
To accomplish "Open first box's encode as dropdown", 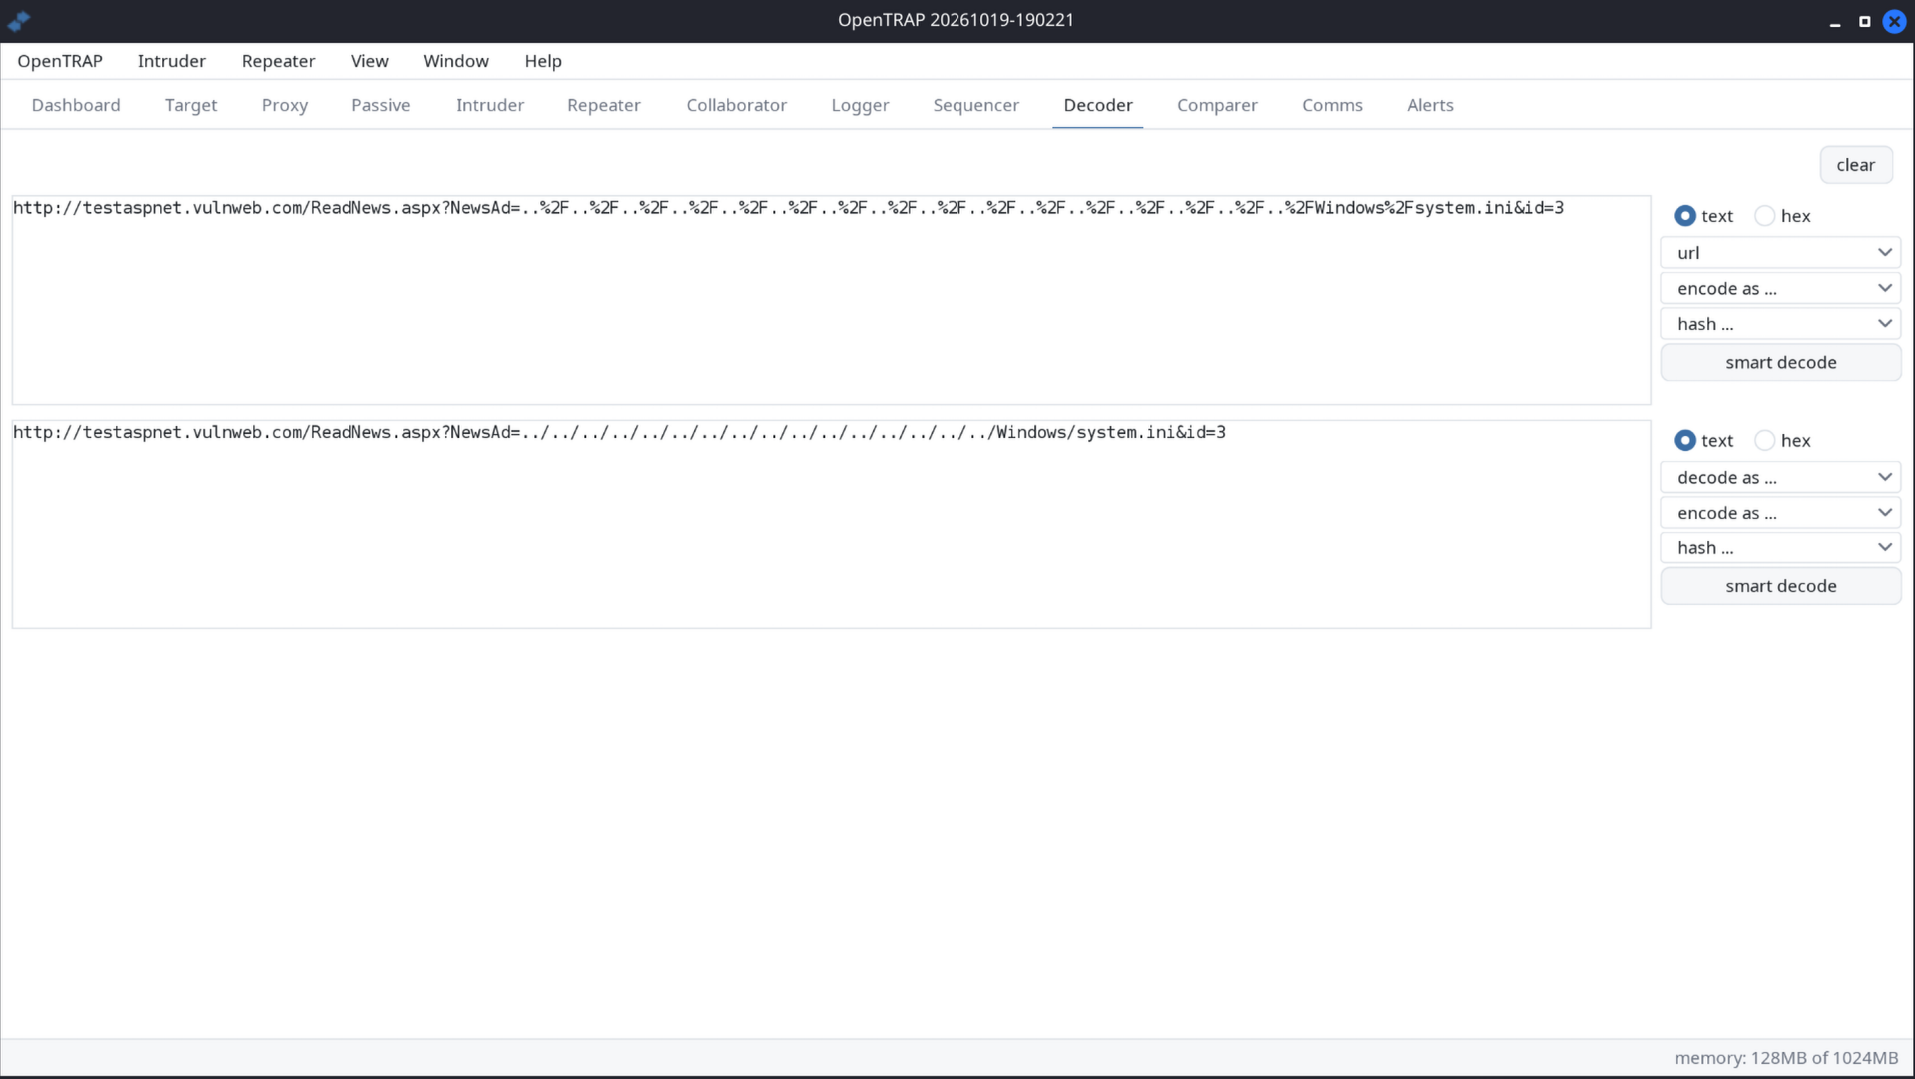I will click(x=1781, y=289).
